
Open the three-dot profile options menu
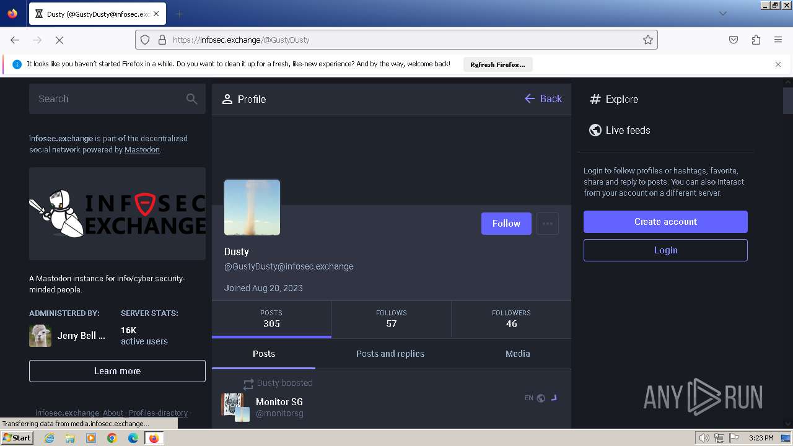(548, 224)
